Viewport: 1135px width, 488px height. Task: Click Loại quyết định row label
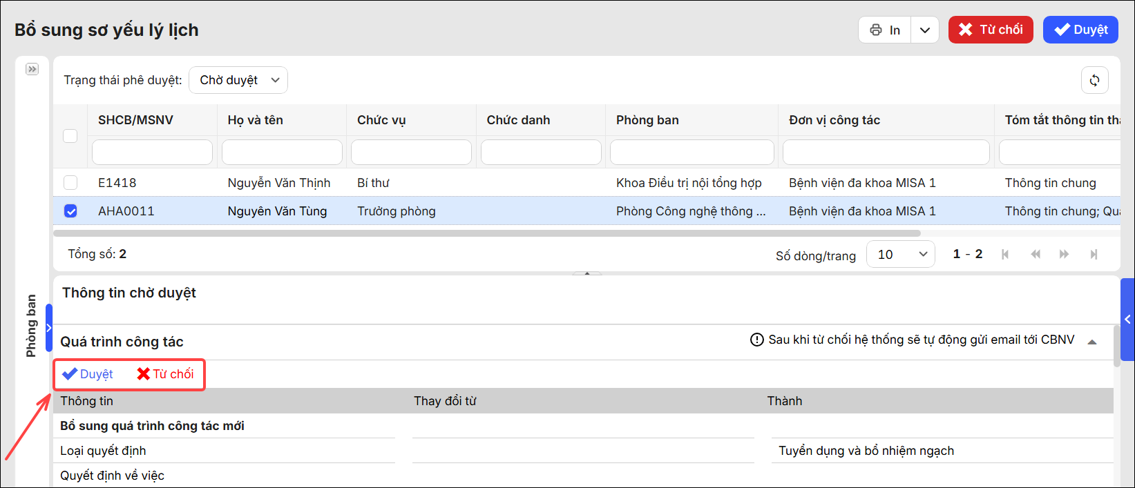point(103,451)
